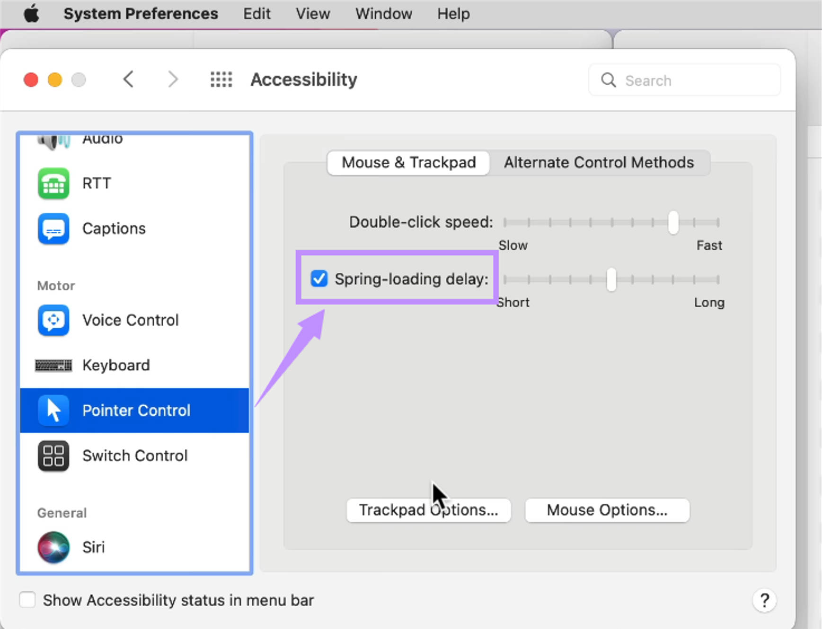The width and height of the screenshot is (822, 629).
Task: Open the View menu
Action: pyautogui.click(x=313, y=14)
